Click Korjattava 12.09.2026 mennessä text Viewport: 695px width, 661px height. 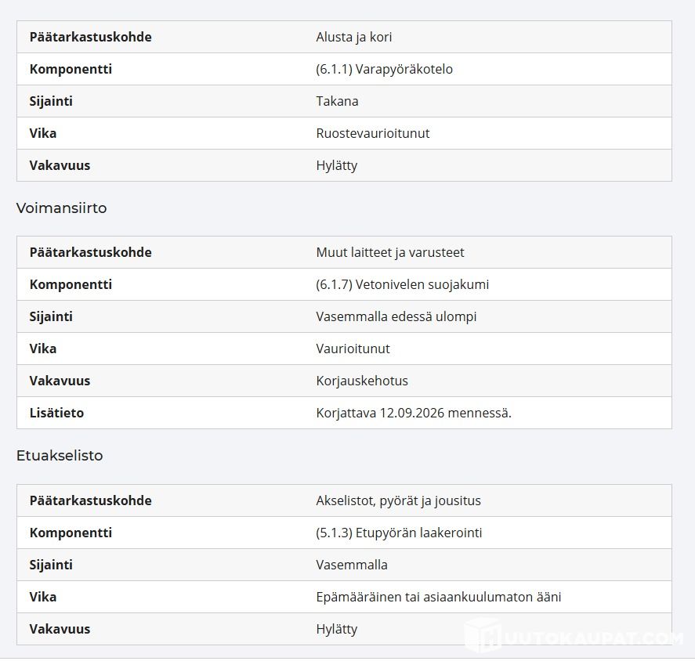pos(414,413)
